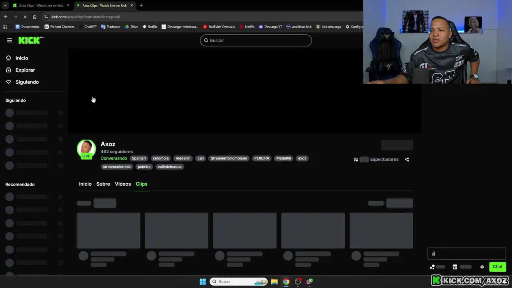Click the kick.com address bar URL
512x288 pixels.
(x=86, y=17)
